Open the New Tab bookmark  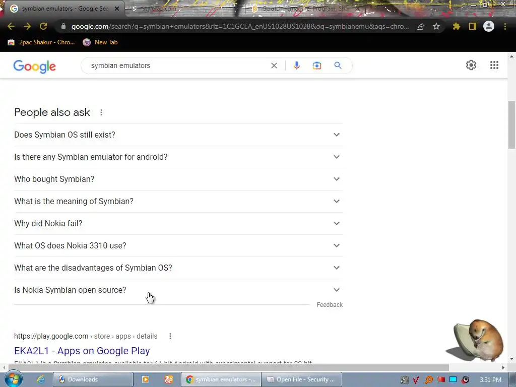100,42
